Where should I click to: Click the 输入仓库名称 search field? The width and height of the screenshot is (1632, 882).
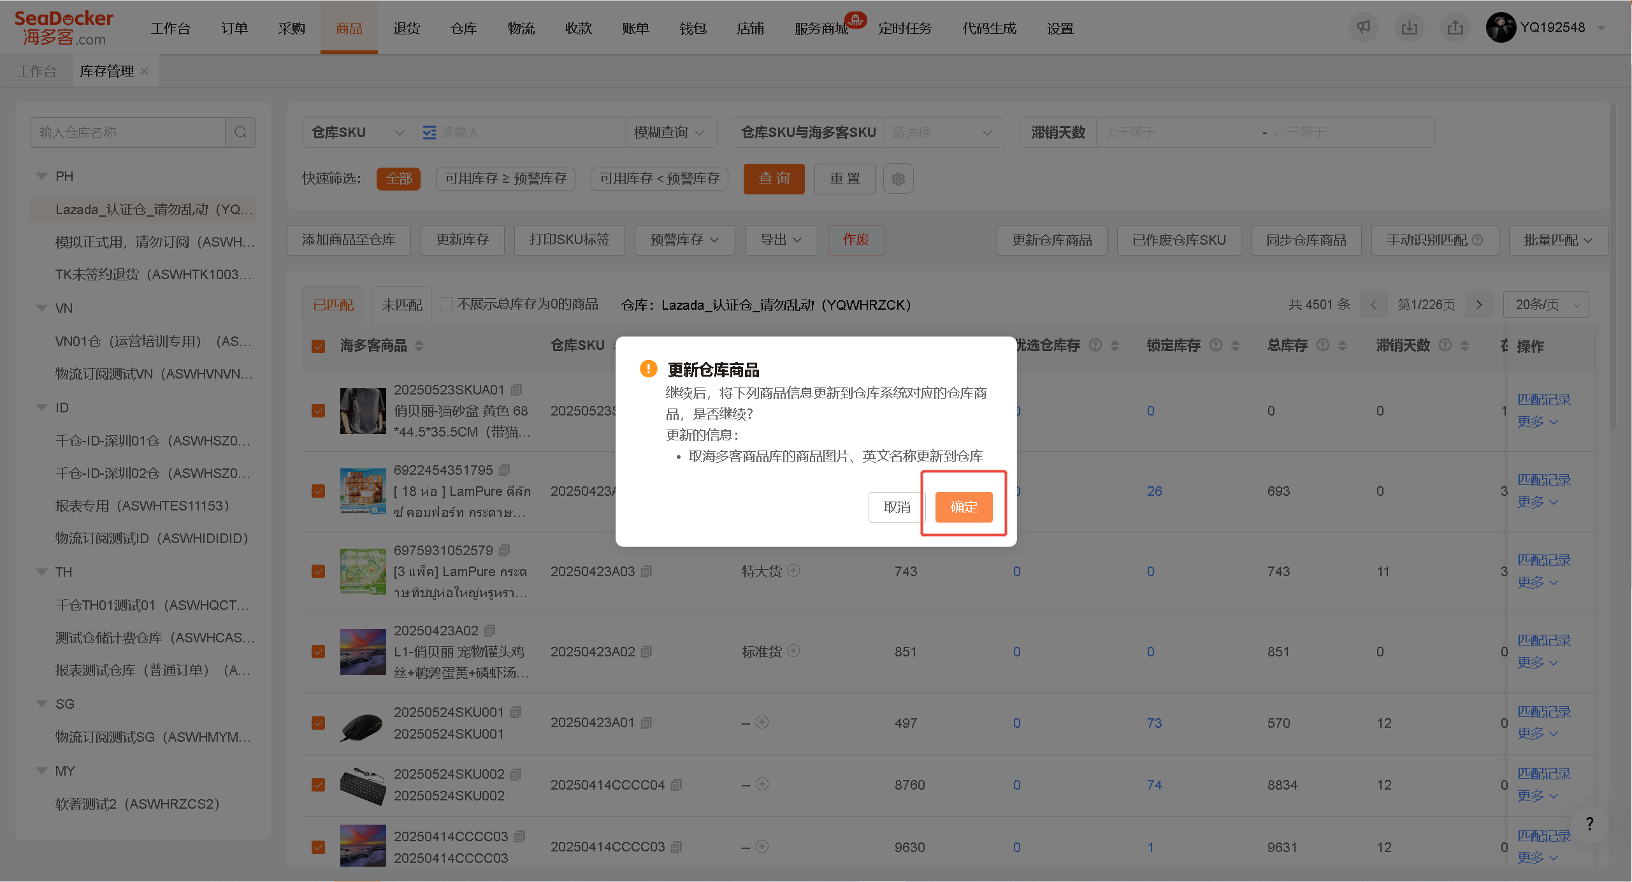click(129, 132)
